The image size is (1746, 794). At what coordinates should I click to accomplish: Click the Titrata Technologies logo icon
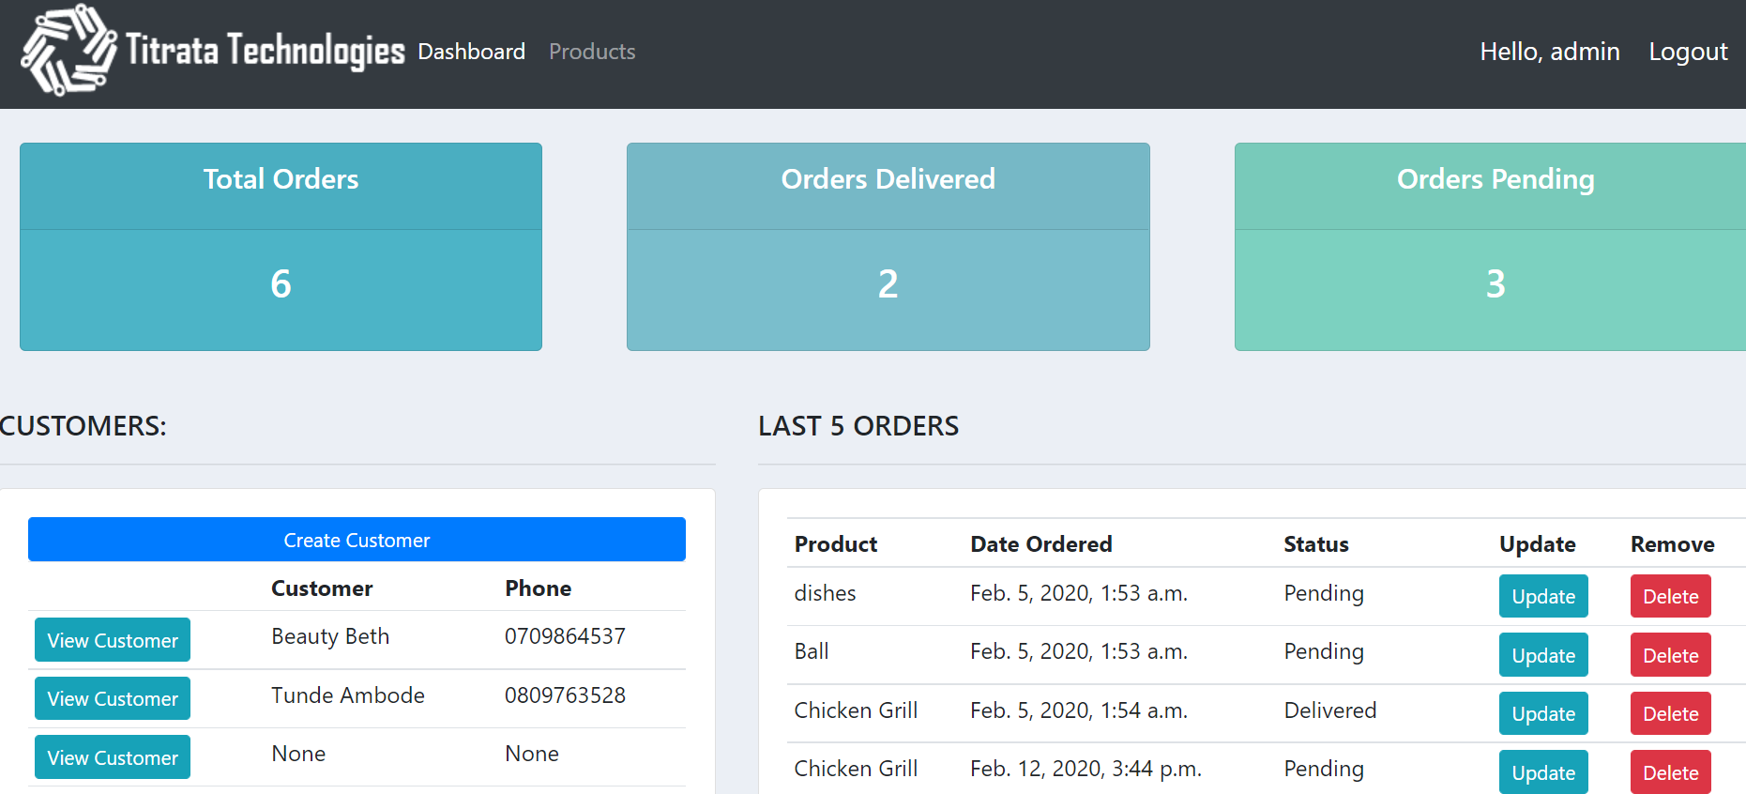click(68, 51)
